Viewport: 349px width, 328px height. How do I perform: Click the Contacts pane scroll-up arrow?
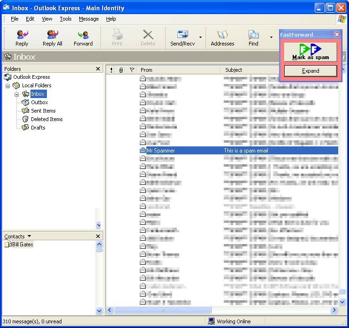[x=99, y=244]
